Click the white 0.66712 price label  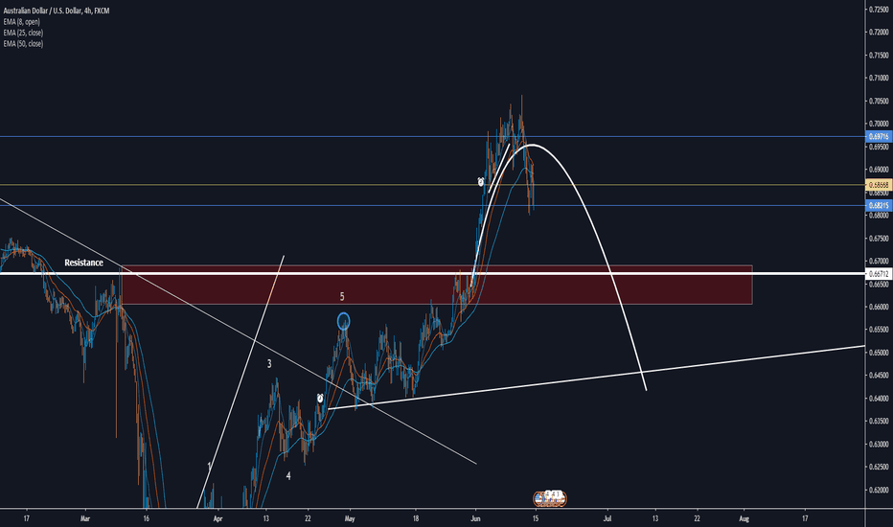[879, 274]
